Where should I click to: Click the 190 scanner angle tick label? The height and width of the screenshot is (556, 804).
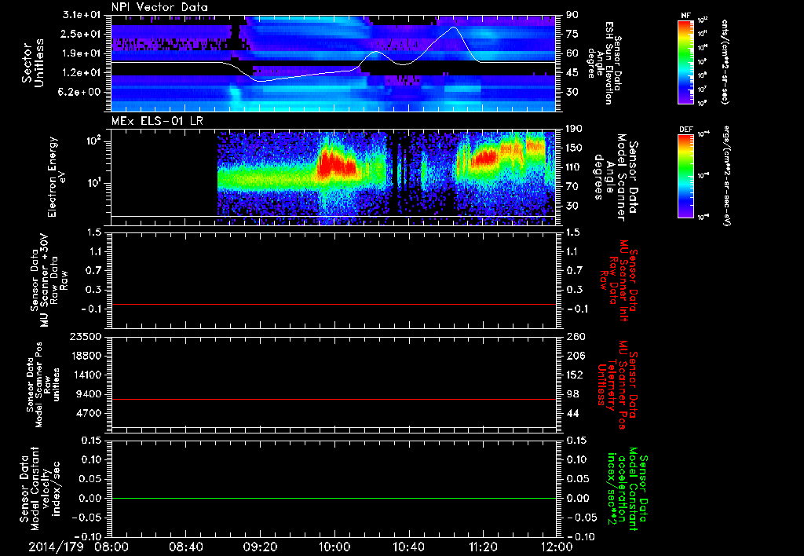pyautogui.click(x=574, y=129)
